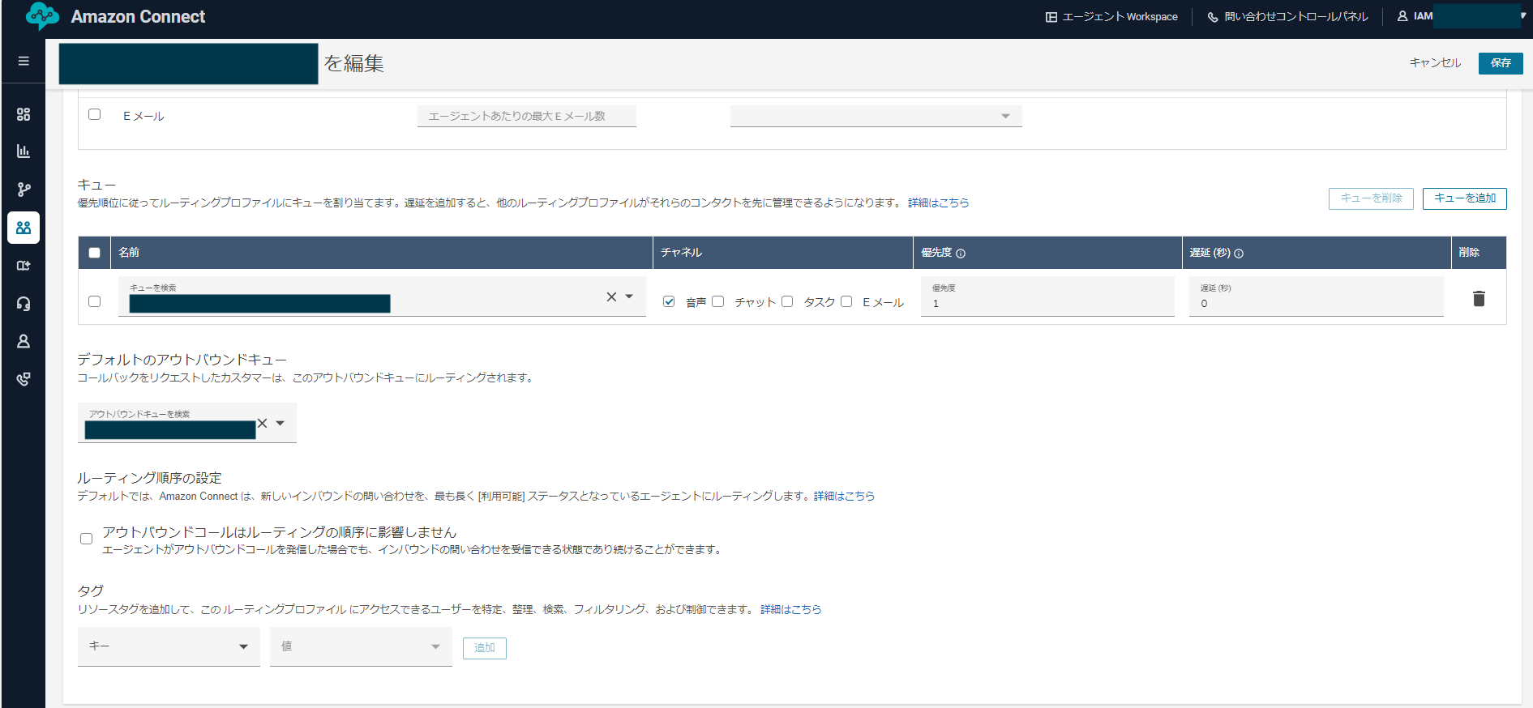The image size is (1533, 708).
Task: Open the headset agent applications sidebar icon
Action: [24, 304]
